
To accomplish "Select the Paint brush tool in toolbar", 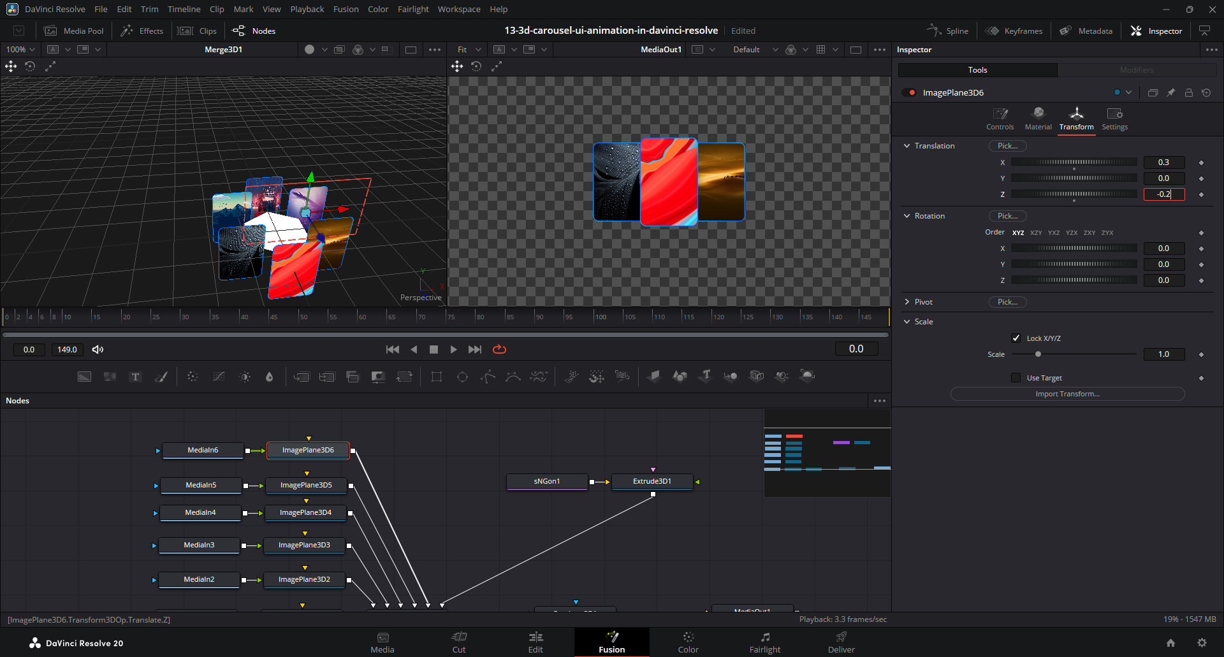I will pos(161,377).
